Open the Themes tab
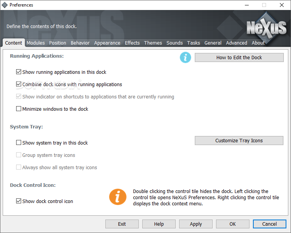Image resolution: width=291 pixels, height=233 pixels. [x=153, y=43]
